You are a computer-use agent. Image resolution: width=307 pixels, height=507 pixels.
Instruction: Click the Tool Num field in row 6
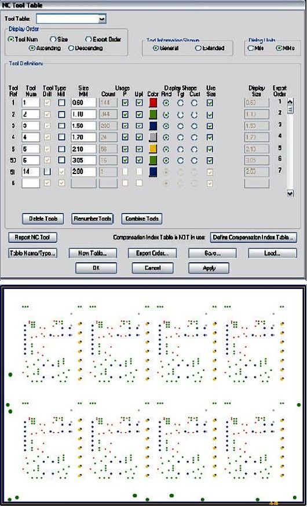coord(31,183)
